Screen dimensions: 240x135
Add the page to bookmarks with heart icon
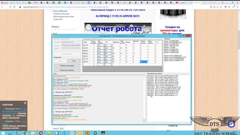[x=221, y=7]
